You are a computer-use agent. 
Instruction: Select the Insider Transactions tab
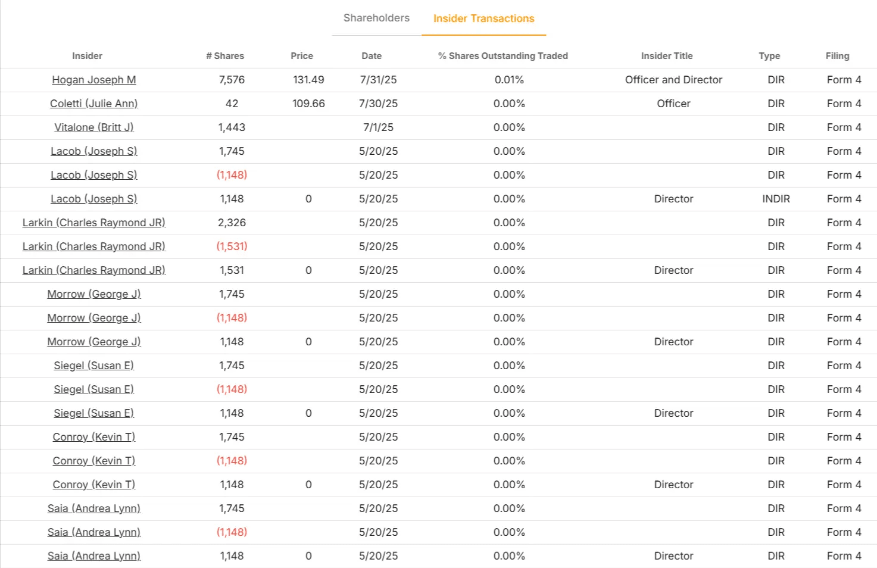tap(483, 18)
